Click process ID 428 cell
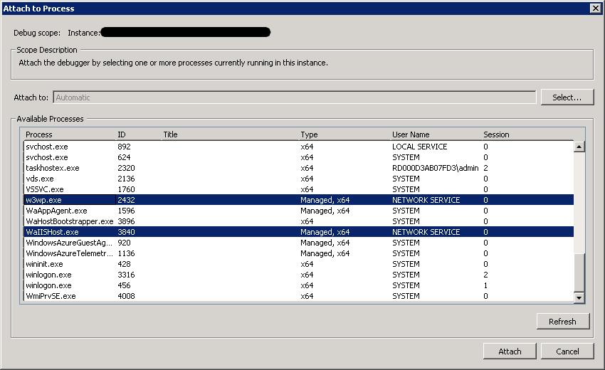Screen dimensions: 605x370 pyautogui.click(x=124, y=264)
